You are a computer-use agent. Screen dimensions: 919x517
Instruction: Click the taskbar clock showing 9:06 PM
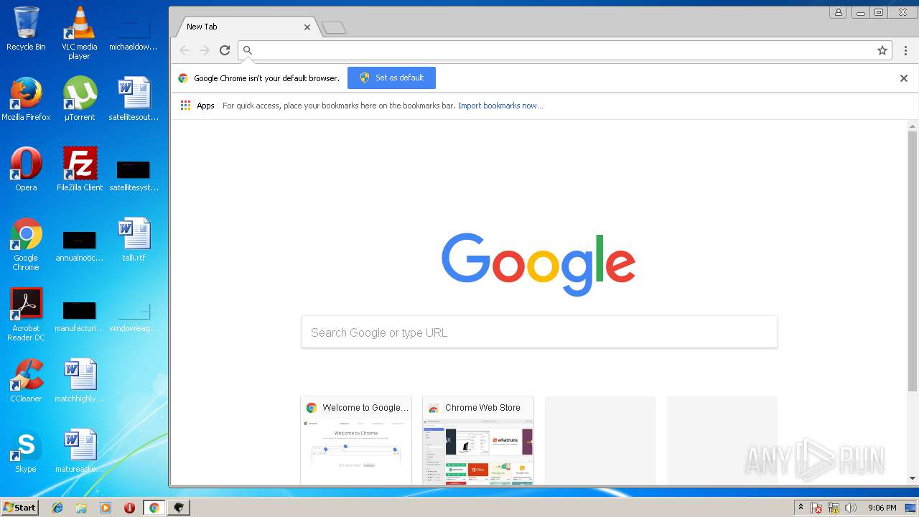[x=882, y=508]
